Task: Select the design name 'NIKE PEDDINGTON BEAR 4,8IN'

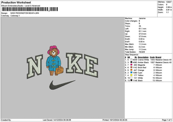Action: (25, 13)
